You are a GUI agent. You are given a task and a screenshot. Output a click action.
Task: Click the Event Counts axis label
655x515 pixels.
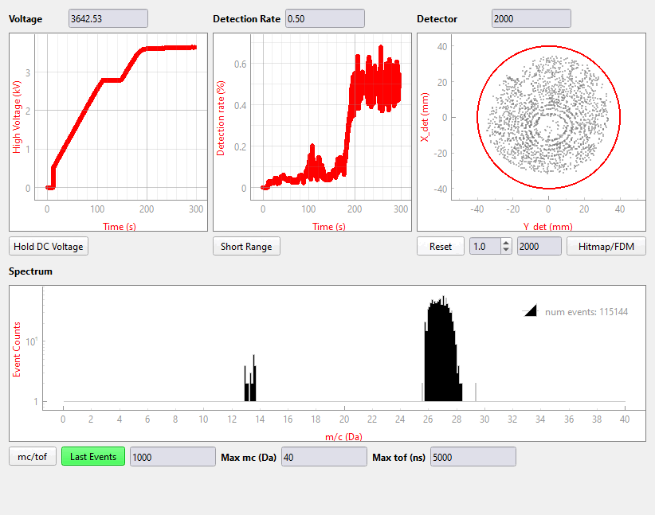coord(16,349)
